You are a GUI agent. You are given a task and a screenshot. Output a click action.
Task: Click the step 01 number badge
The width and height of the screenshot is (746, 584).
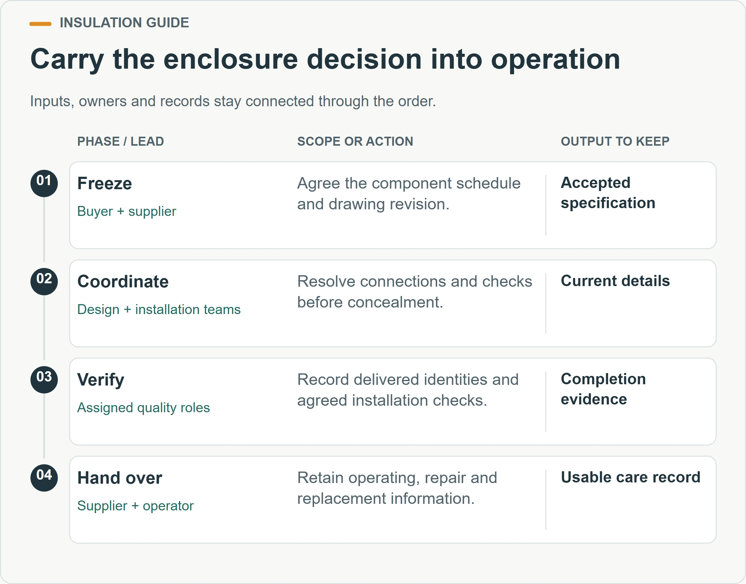(x=44, y=183)
